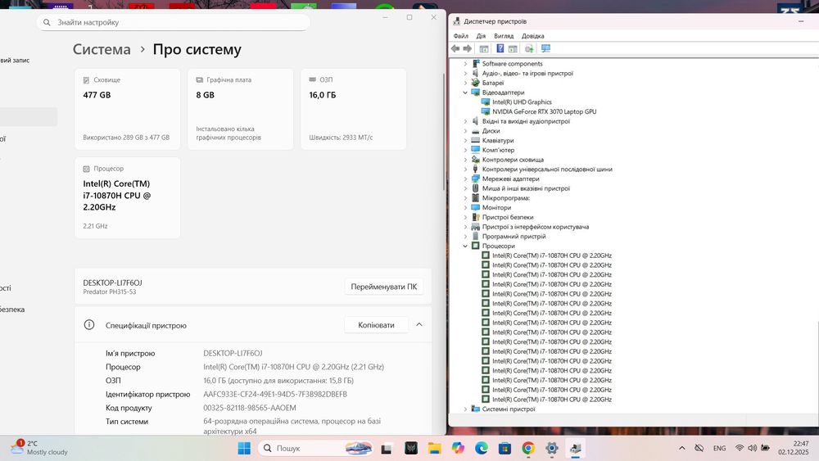The height and width of the screenshot is (461, 819).
Task: Click the ENG language indicator
Action: coord(719,448)
